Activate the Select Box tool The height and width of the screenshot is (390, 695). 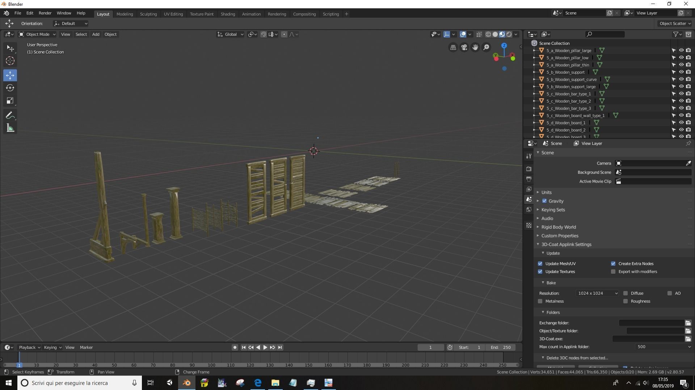[x=10, y=48]
